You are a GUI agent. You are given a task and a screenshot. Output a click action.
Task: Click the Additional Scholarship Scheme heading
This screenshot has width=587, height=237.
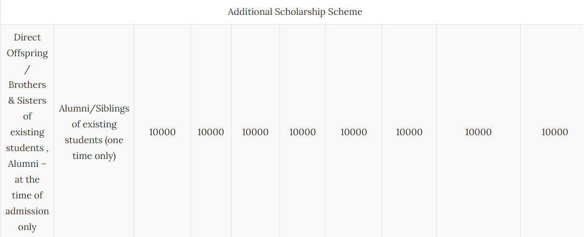294,12
